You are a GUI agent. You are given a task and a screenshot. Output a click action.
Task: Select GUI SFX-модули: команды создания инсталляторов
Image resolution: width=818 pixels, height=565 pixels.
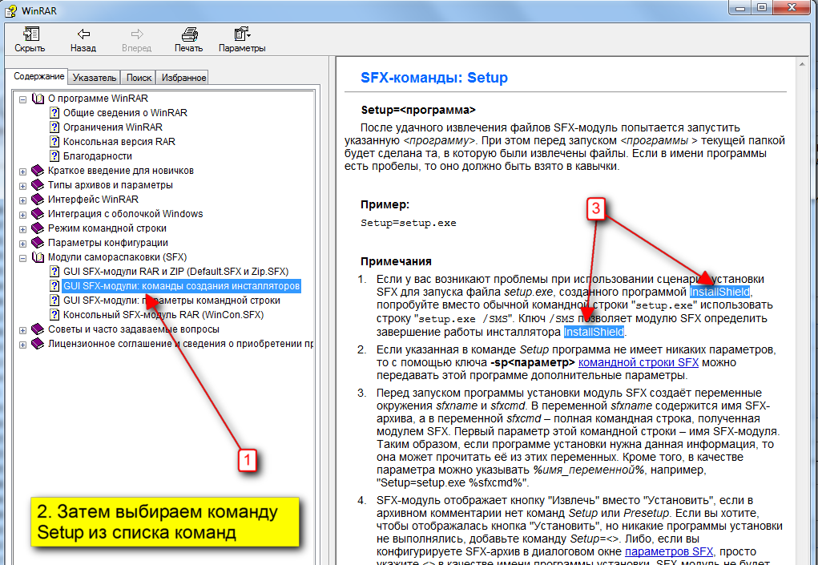click(182, 286)
